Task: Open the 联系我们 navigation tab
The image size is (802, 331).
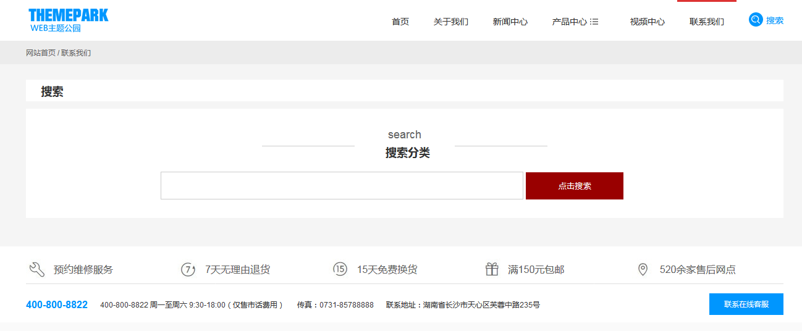Action: (707, 22)
